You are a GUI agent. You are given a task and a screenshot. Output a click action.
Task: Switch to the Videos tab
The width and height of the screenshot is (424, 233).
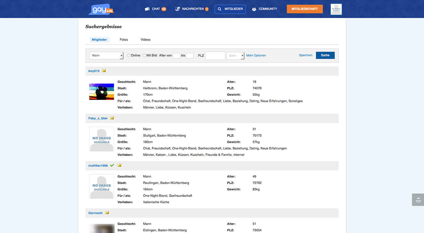146,40
